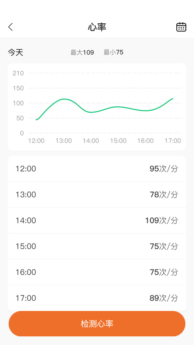The height and width of the screenshot is (345, 194).
Task: Tap the 12:00 label on chart axis
Action: coord(36,141)
